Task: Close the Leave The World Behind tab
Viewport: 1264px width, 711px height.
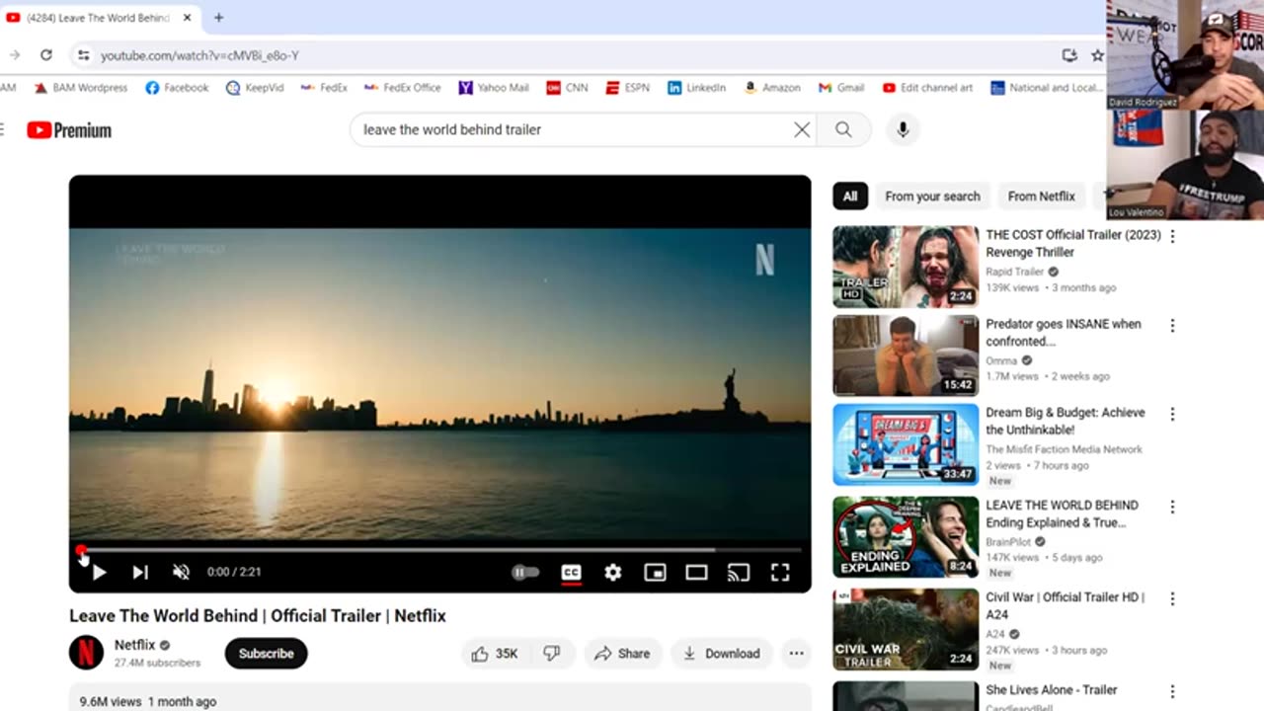Action: click(187, 18)
